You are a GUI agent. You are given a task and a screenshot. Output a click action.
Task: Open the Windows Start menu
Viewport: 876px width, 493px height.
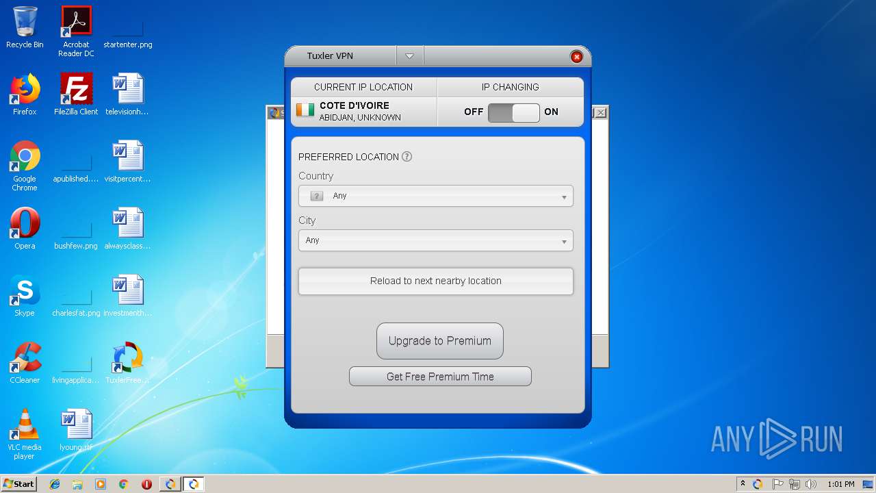19,484
